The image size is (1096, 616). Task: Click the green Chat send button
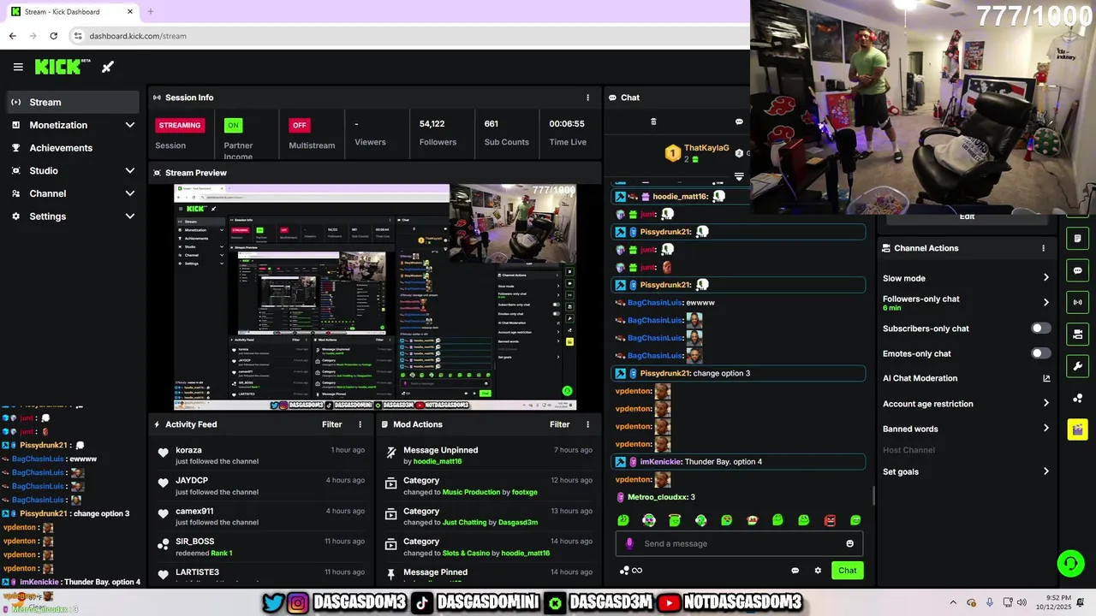coord(847,571)
